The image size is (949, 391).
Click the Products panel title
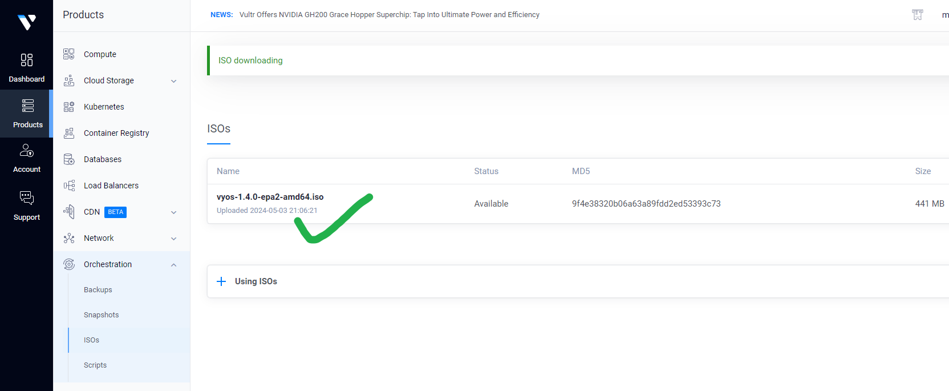click(83, 15)
